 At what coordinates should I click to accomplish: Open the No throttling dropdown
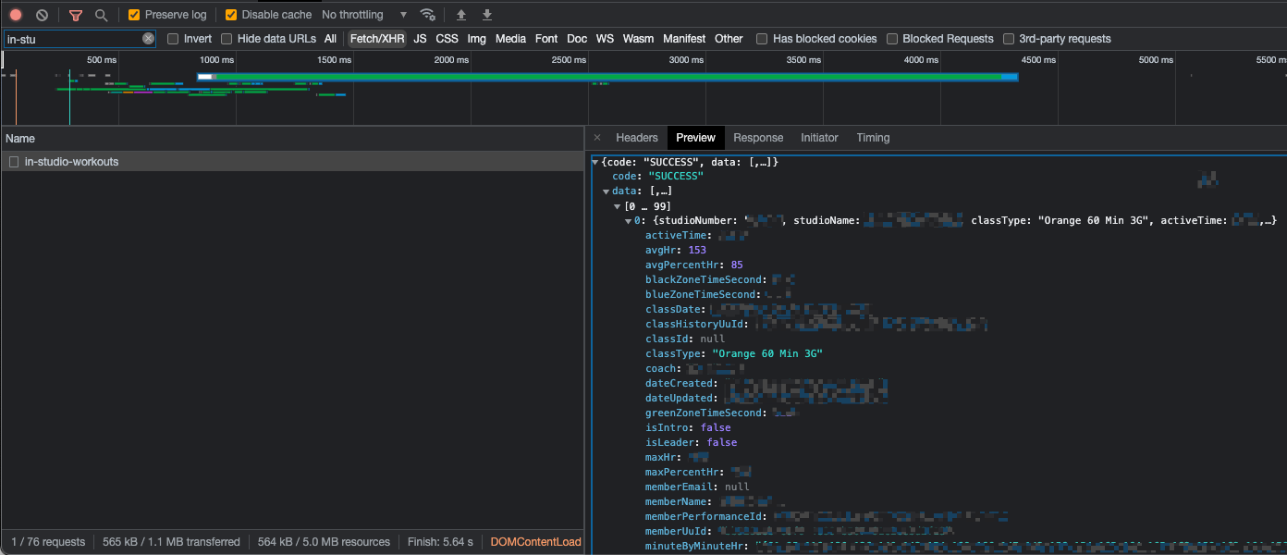click(x=364, y=15)
